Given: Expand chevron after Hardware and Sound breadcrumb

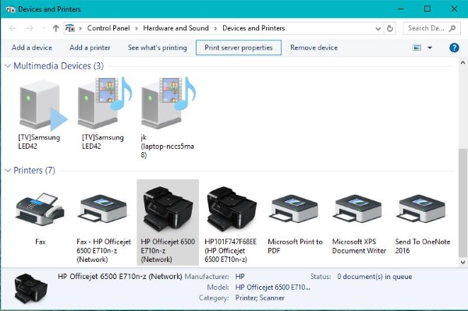Looking at the screenshot, I should (x=215, y=29).
